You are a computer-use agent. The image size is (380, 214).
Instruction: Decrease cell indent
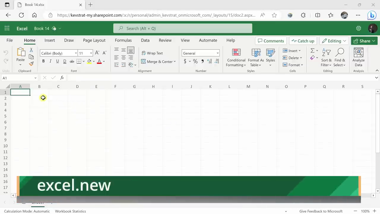(x=116, y=64)
